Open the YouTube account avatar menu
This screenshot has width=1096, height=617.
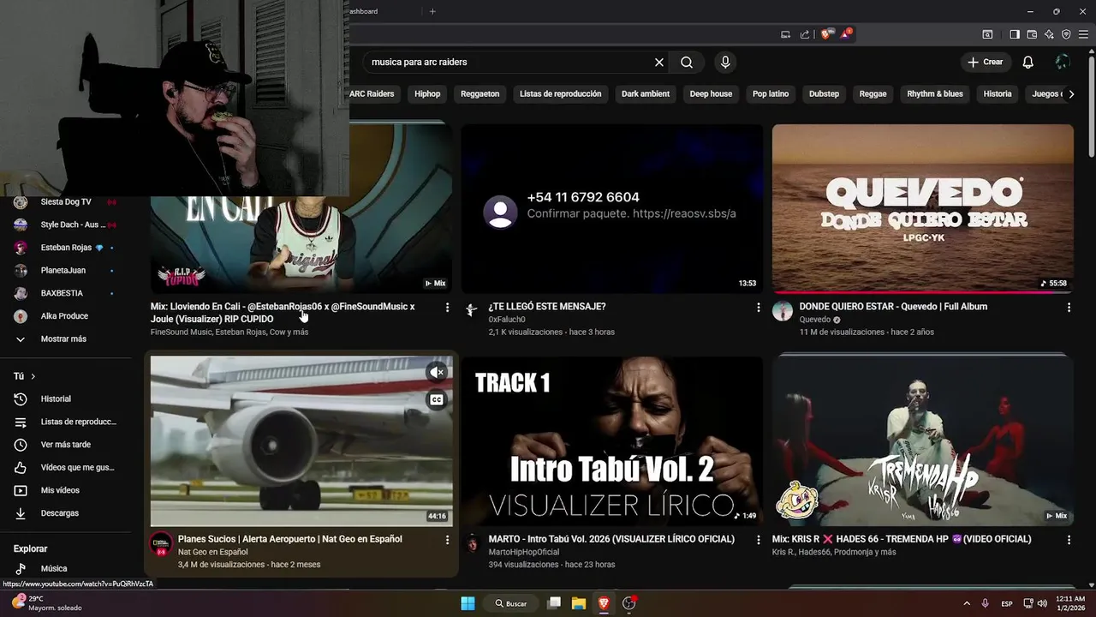1063,63
